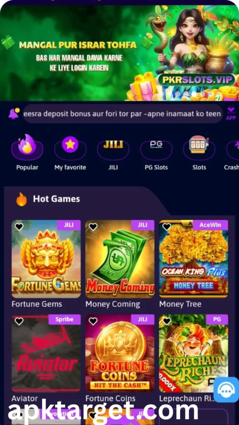Image resolution: width=239 pixels, height=425 pixels.
Task: Select the Slots machine category icon
Action: 199,148
